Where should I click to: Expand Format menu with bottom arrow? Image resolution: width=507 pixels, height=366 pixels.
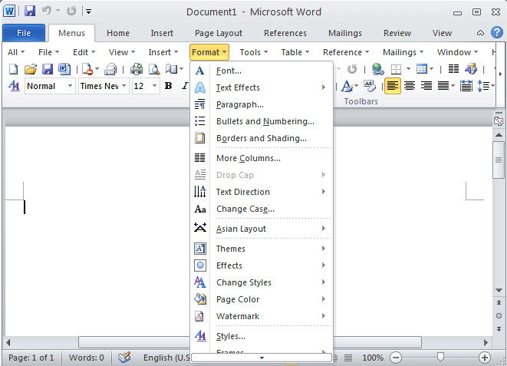262,358
